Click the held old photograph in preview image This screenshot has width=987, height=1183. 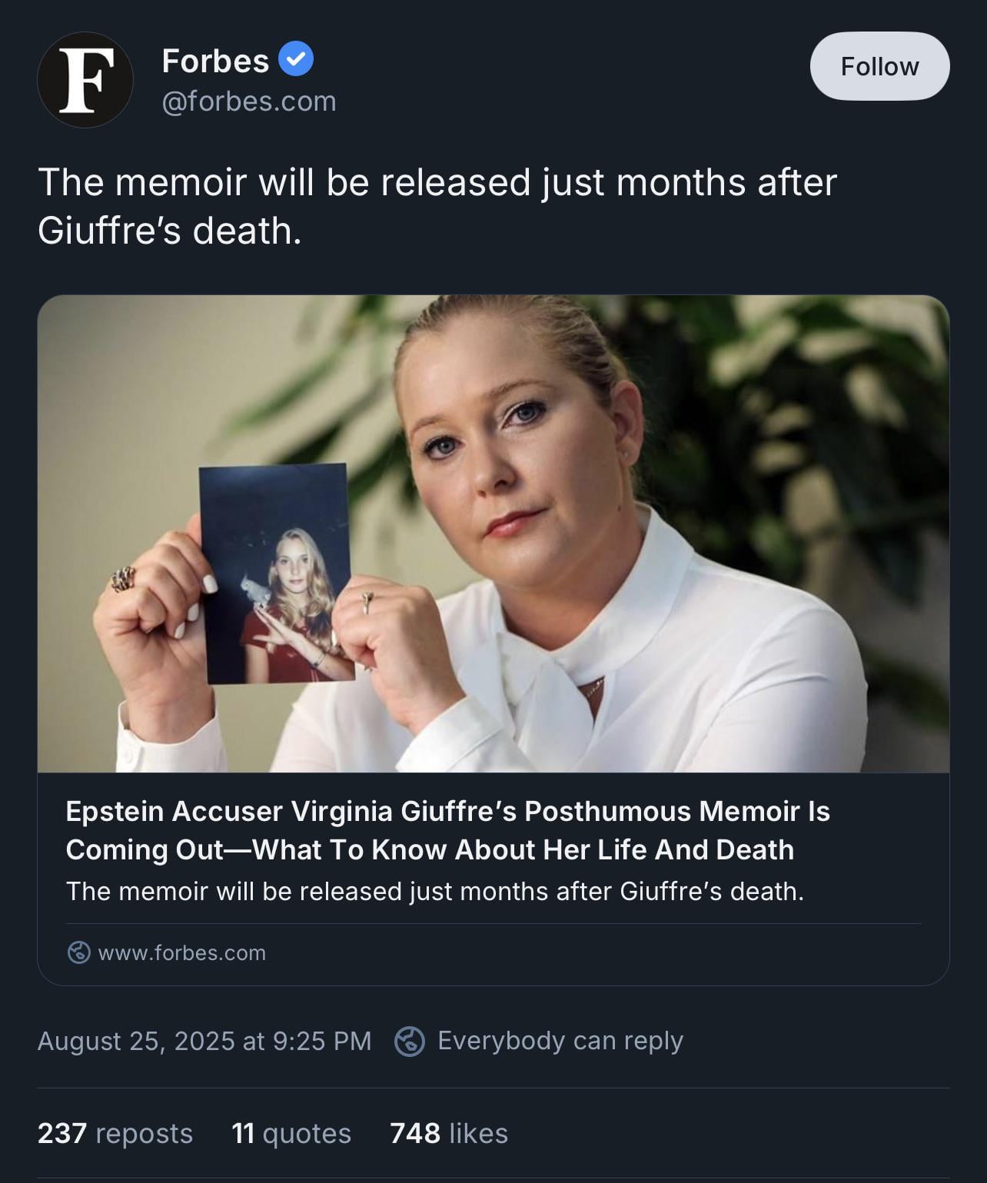pos(276,573)
